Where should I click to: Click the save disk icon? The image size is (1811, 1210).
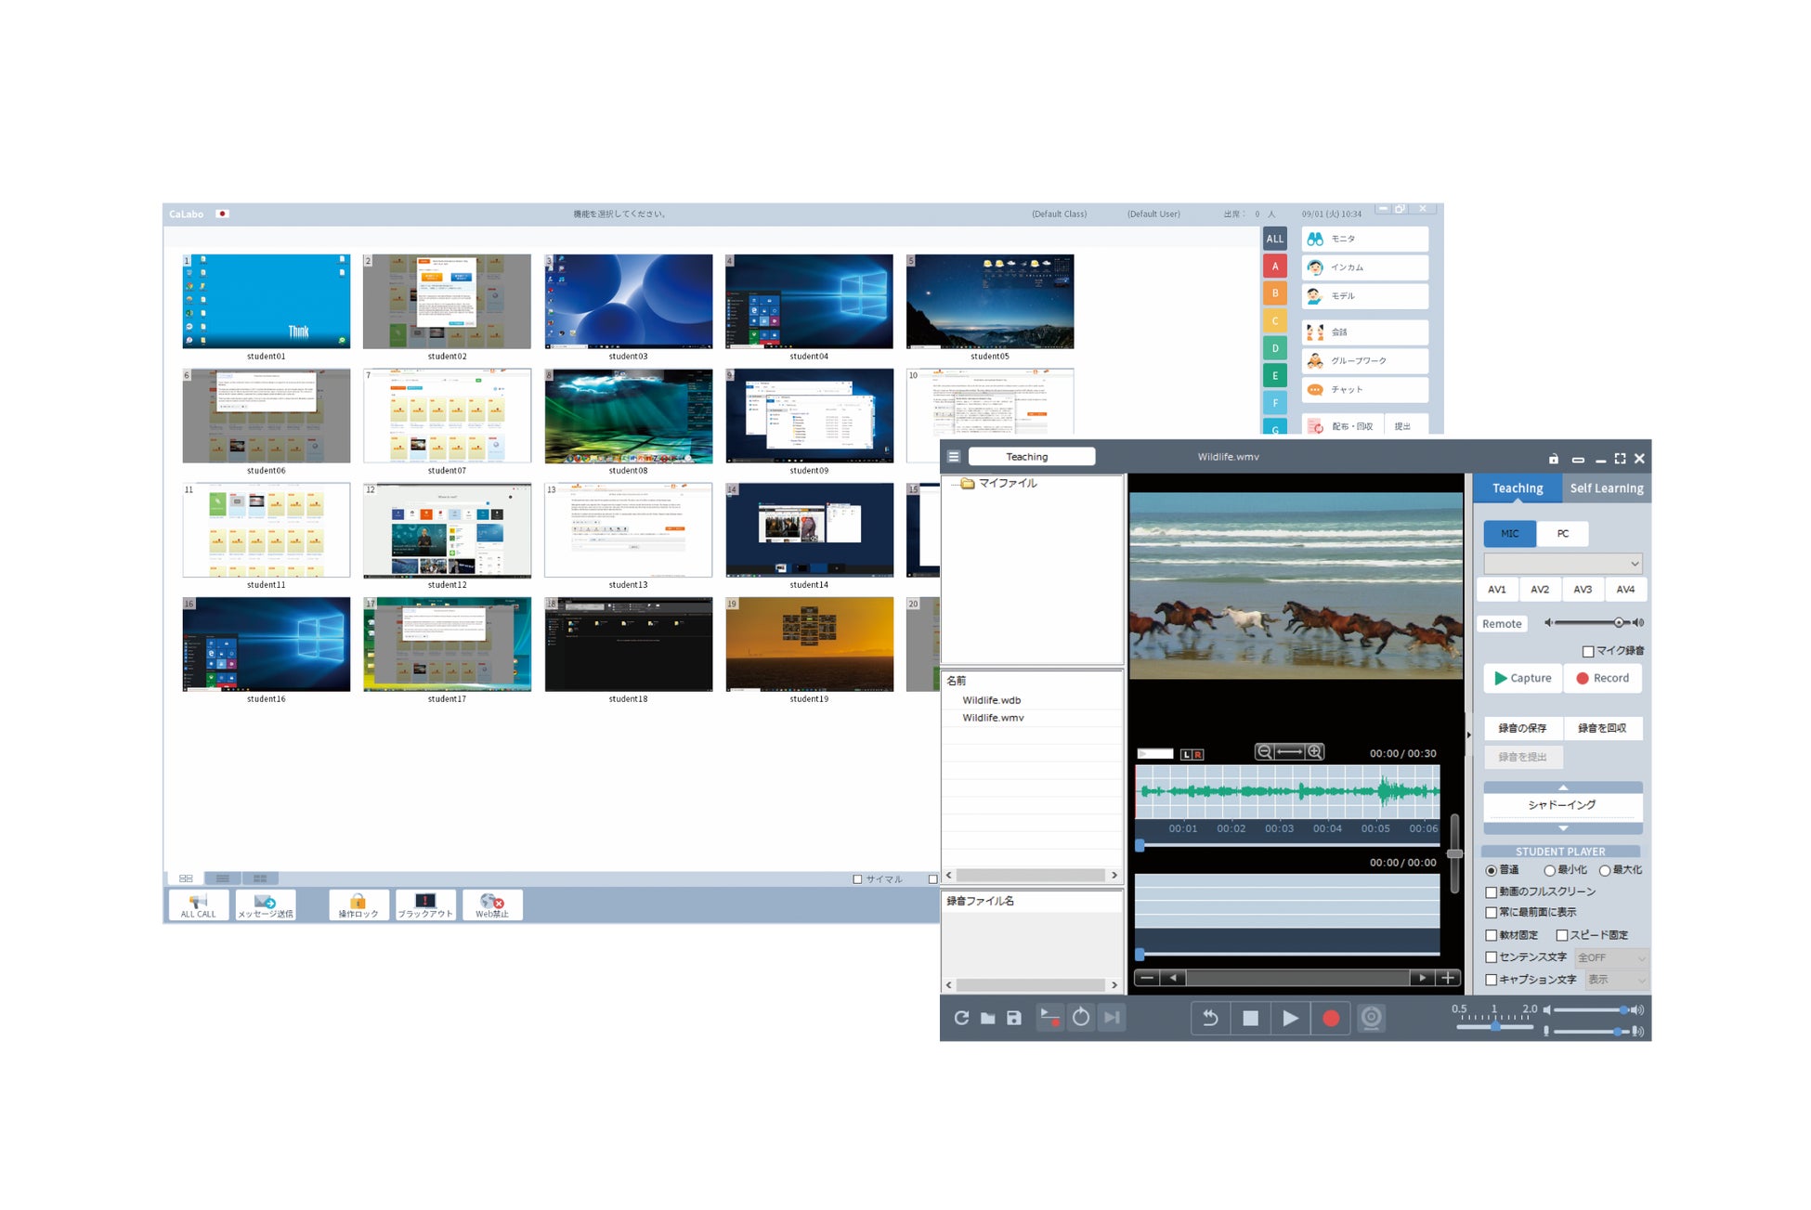1014,1018
